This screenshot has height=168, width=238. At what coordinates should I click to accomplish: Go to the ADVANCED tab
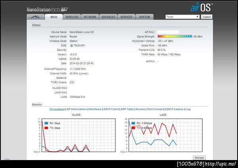[108, 17]
